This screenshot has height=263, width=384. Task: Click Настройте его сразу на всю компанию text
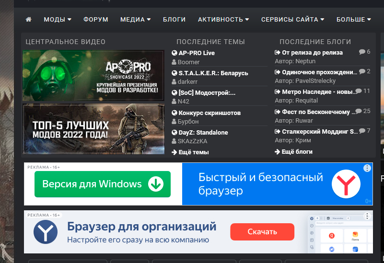[138, 240]
